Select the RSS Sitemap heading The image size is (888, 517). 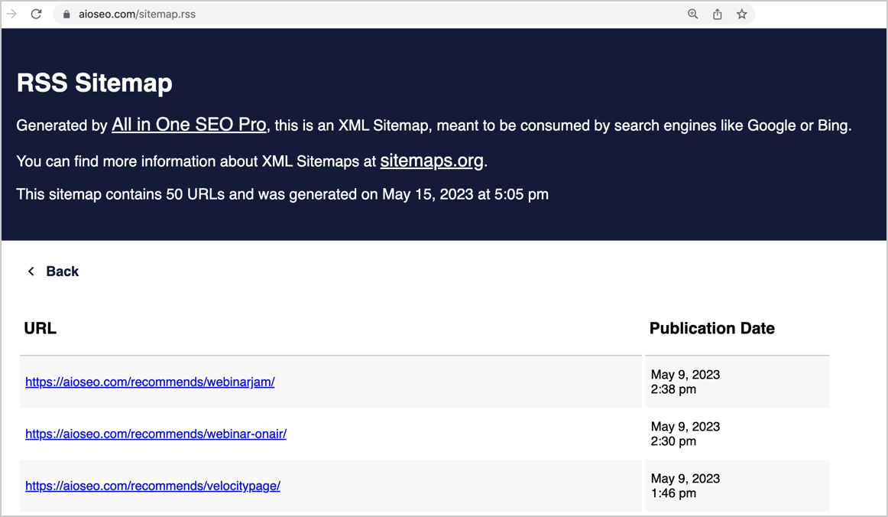pyautogui.click(x=95, y=83)
